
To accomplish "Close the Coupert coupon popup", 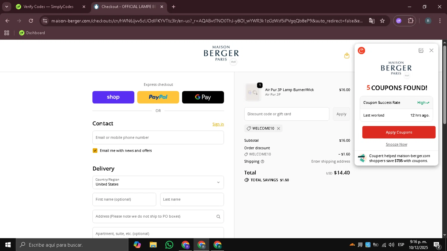I will 431,51.
